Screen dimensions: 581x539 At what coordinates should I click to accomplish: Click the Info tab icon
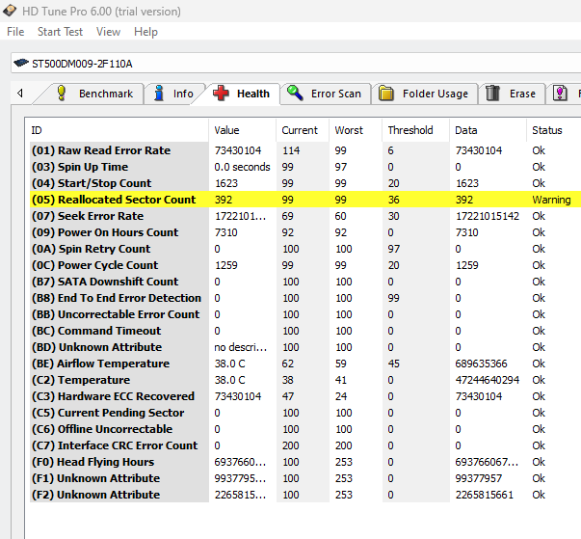[159, 93]
